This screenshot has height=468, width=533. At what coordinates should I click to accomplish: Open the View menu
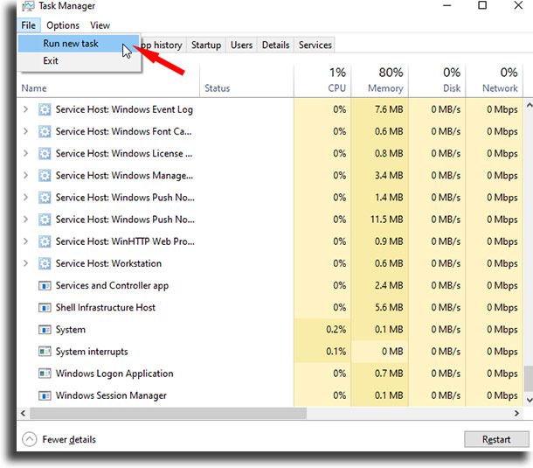point(100,25)
